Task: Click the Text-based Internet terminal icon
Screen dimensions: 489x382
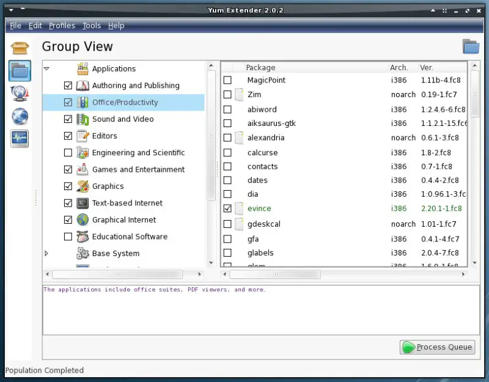Action: point(83,203)
